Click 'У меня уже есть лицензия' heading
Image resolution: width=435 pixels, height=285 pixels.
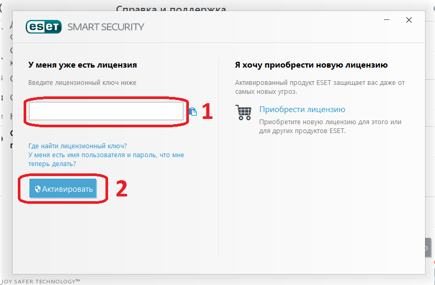(83, 65)
